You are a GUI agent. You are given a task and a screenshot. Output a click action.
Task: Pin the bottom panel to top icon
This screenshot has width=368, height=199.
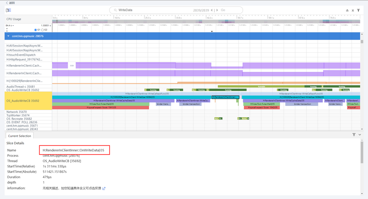click(354, 135)
